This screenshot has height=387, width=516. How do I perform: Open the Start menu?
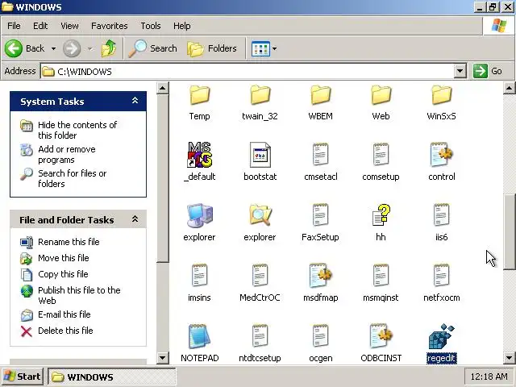22,377
